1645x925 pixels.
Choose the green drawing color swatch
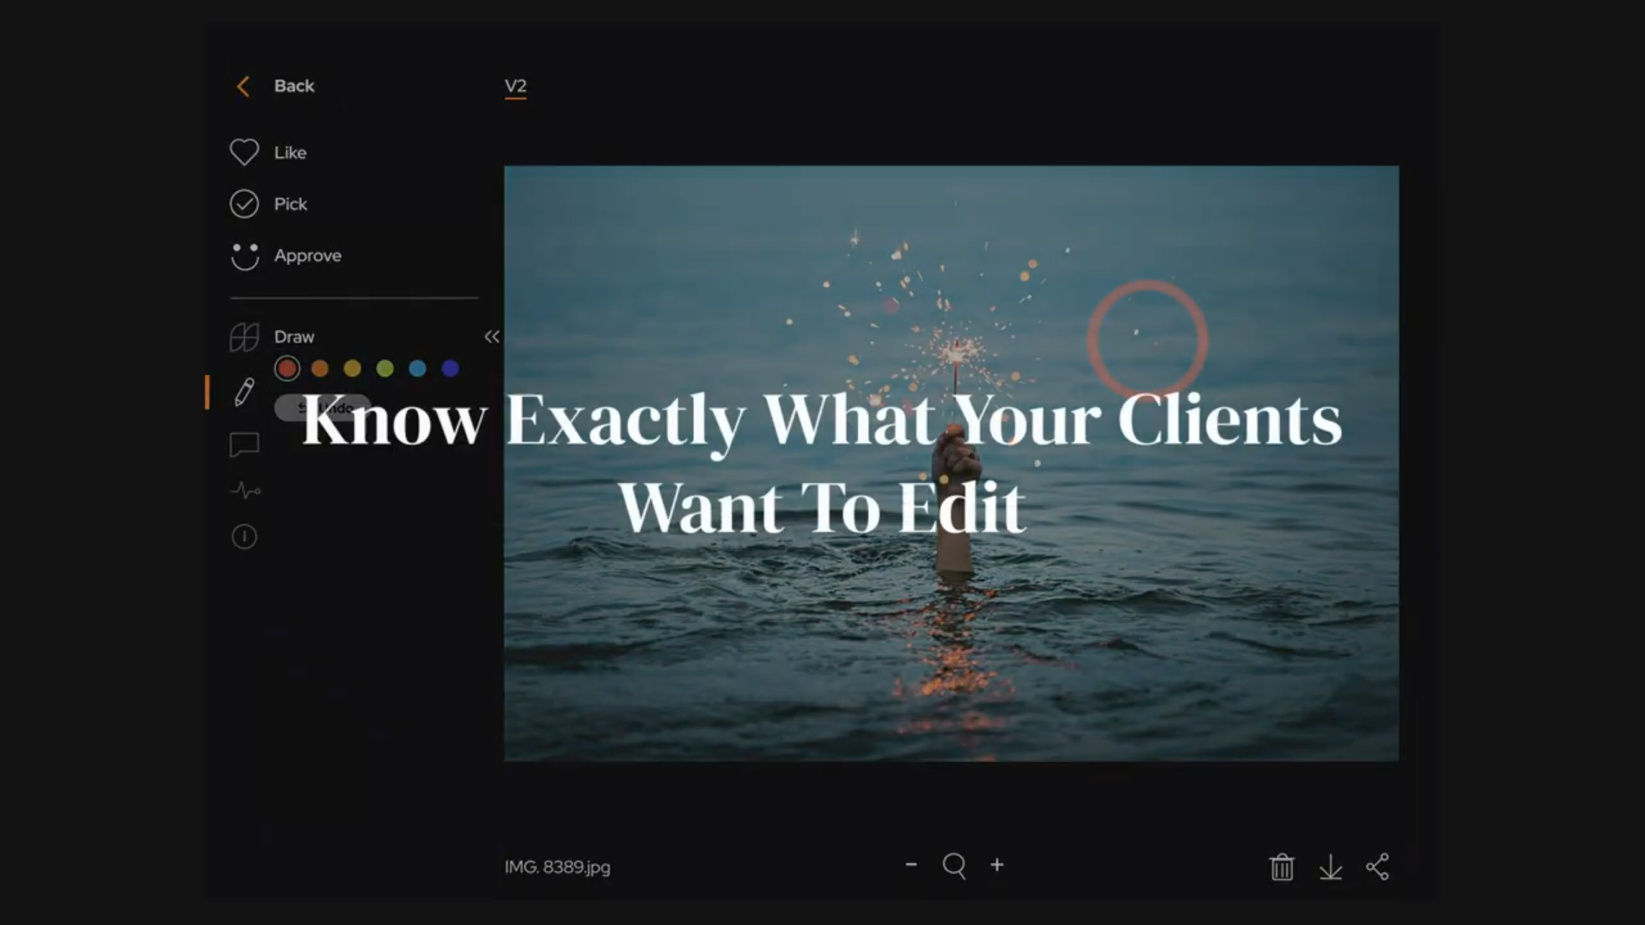[x=385, y=368]
